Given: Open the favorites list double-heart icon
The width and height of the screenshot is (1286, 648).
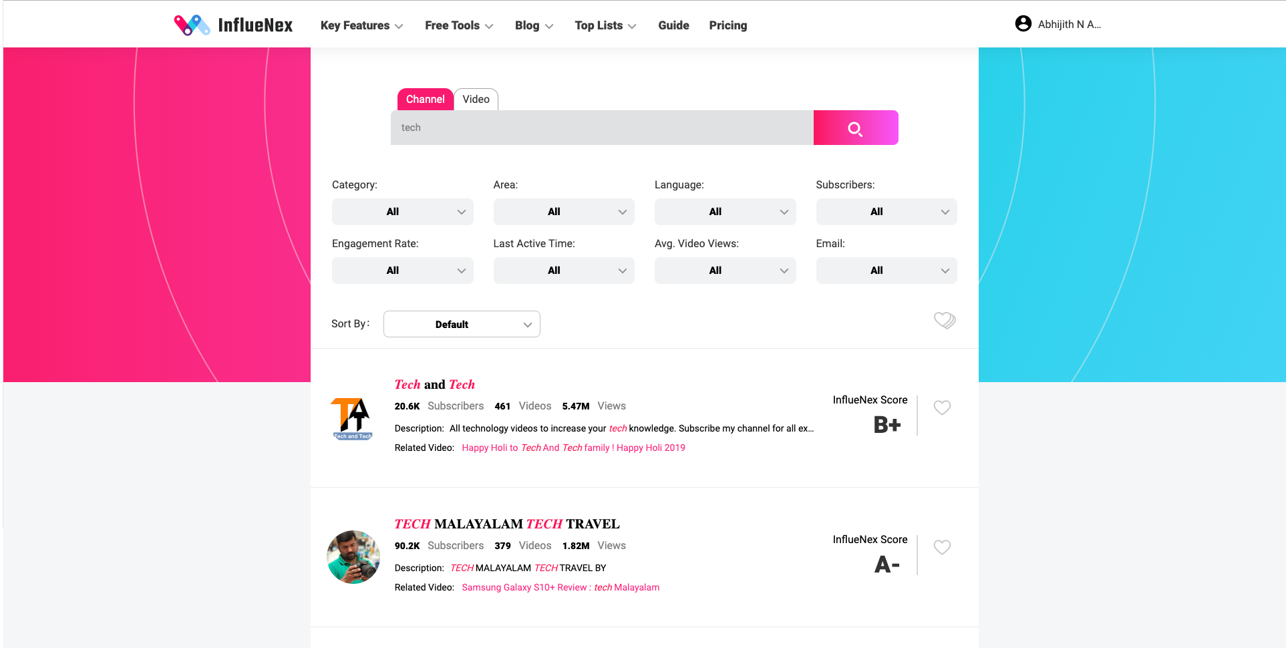Looking at the screenshot, I should (944, 321).
